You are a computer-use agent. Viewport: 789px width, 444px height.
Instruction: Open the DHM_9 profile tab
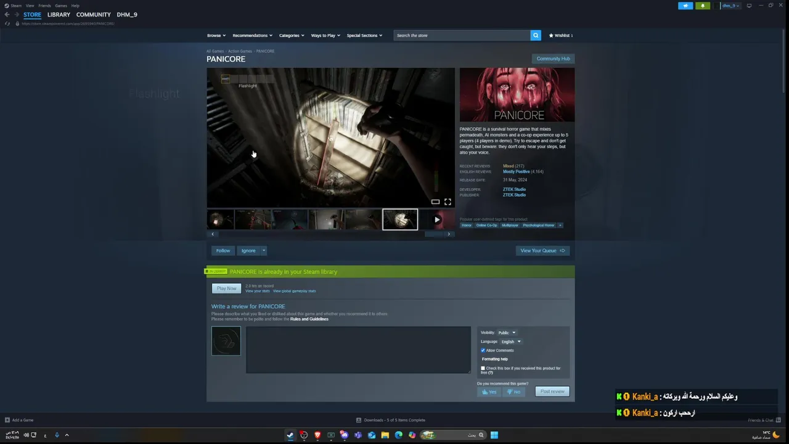[x=127, y=14]
